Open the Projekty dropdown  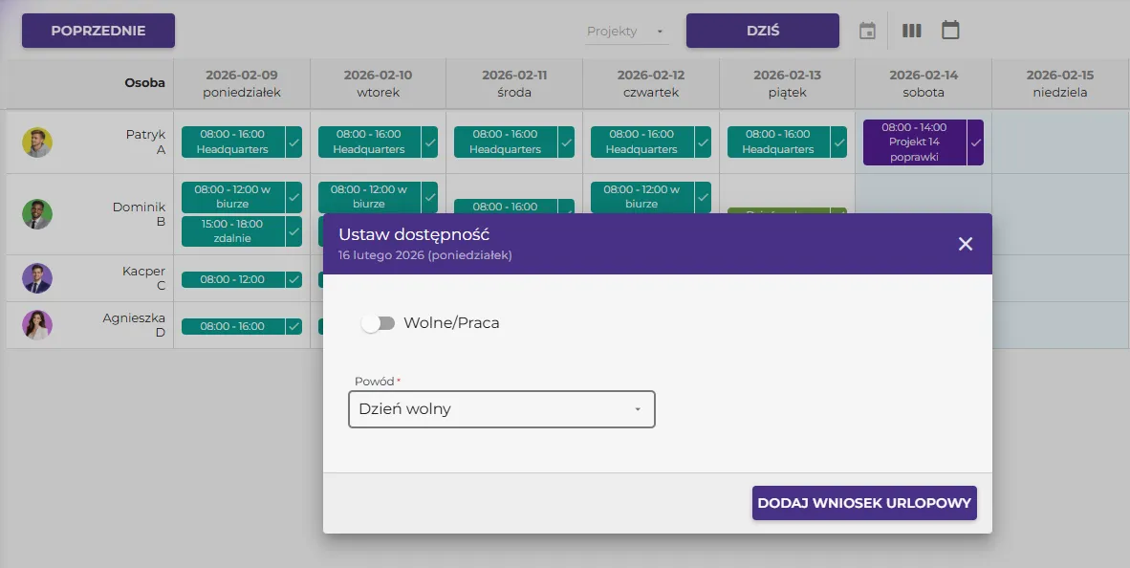tap(626, 30)
